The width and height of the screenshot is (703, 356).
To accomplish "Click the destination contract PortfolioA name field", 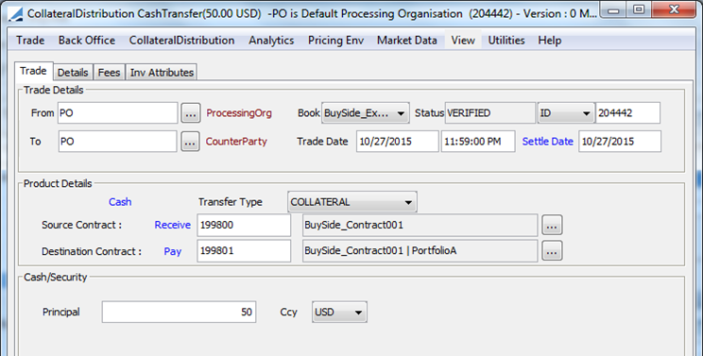I will click(x=420, y=251).
